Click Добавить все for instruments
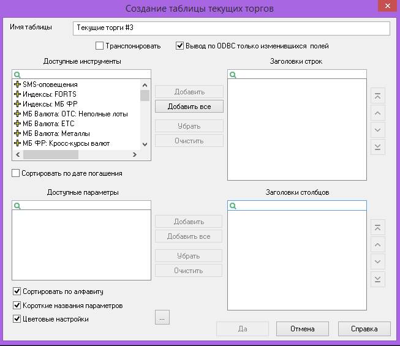This screenshot has height=346, width=400. [189, 107]
